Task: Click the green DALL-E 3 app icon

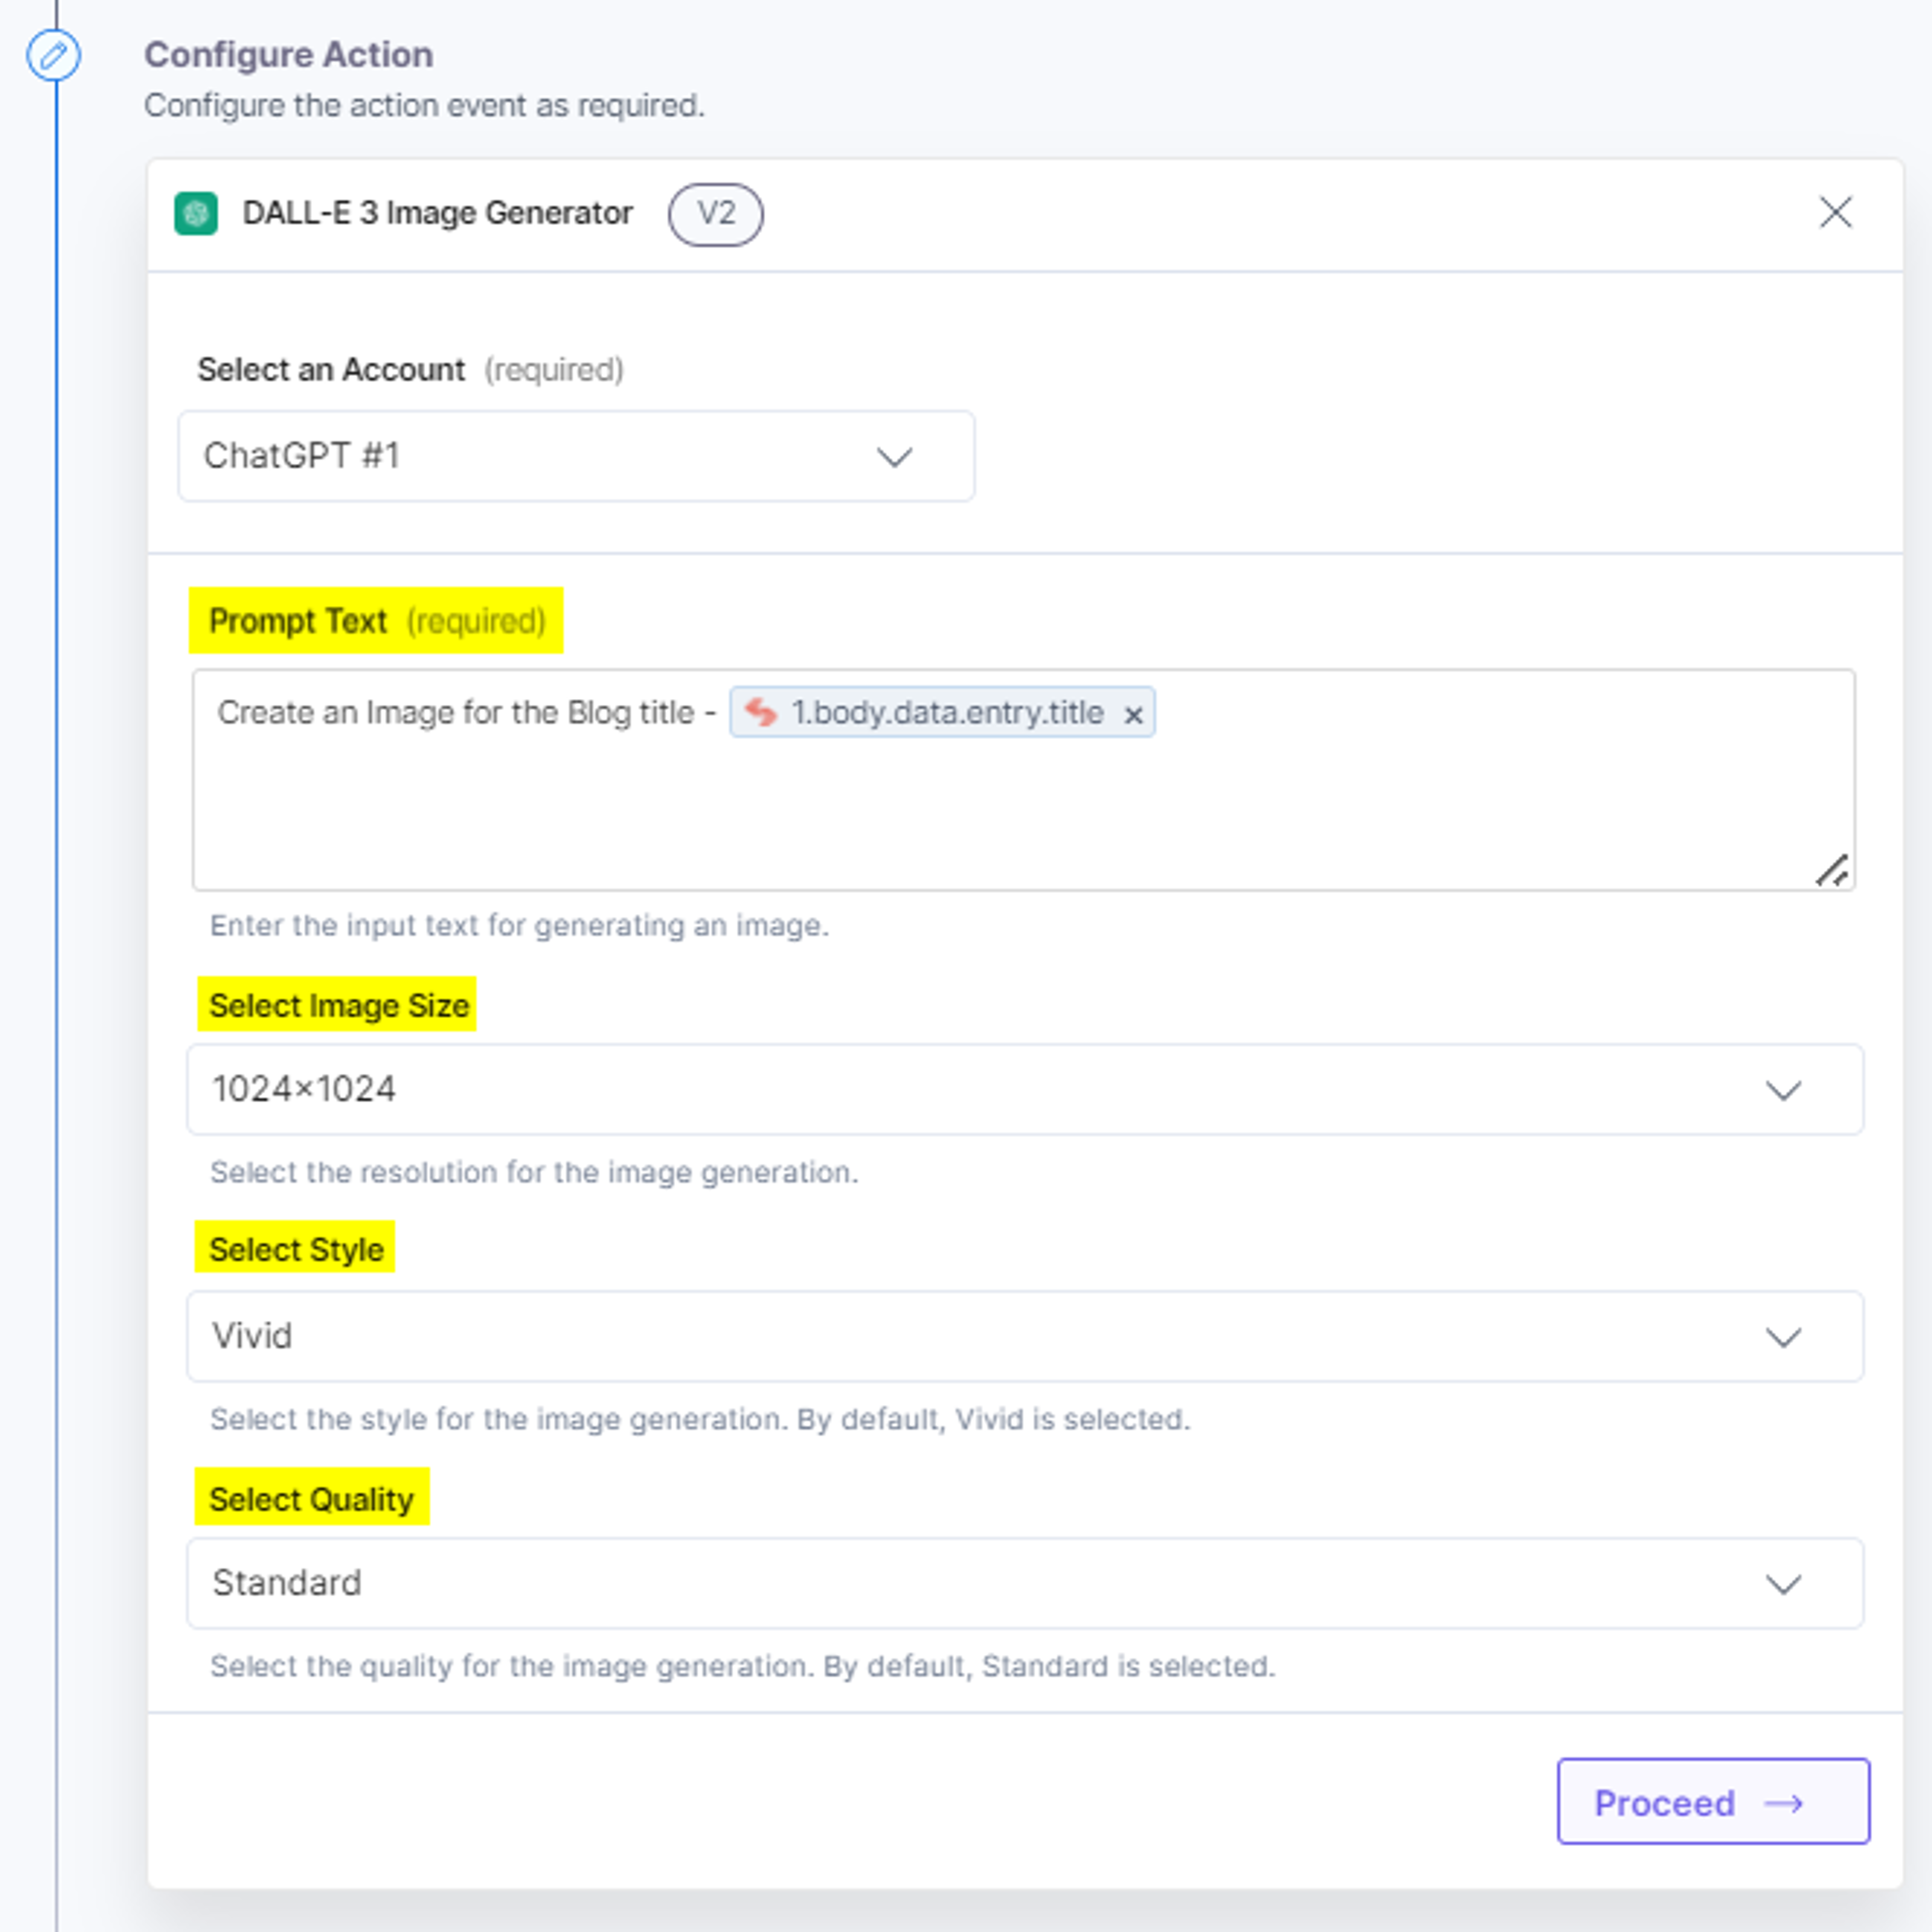Action: tap(196, 213)
